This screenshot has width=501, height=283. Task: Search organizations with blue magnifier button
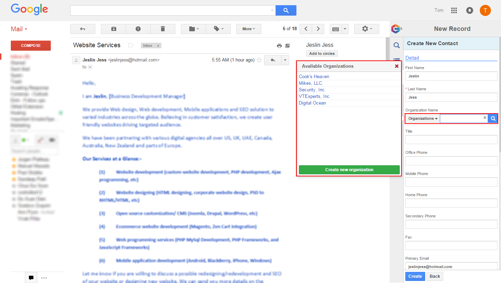coord(493,118)
